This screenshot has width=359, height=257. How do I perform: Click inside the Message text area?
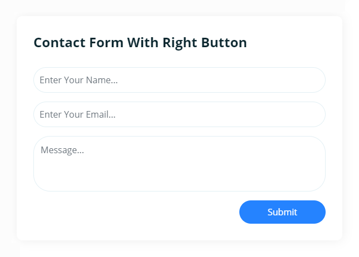(x=179, y=164)
